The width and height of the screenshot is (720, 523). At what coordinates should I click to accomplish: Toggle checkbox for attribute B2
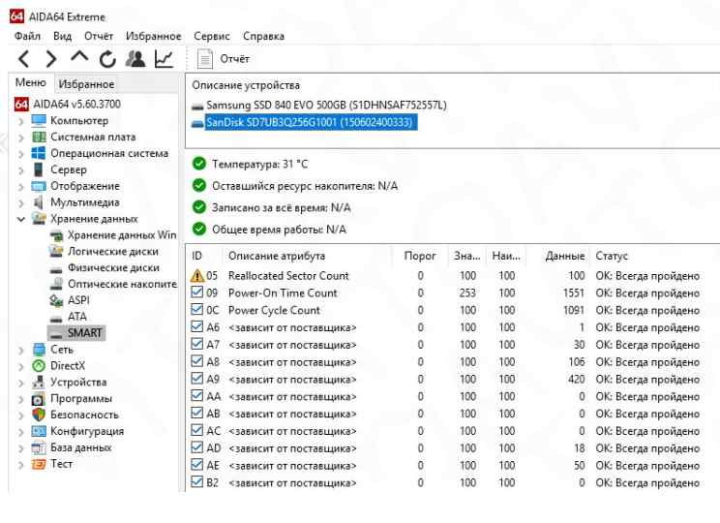(x=197, y=482)
